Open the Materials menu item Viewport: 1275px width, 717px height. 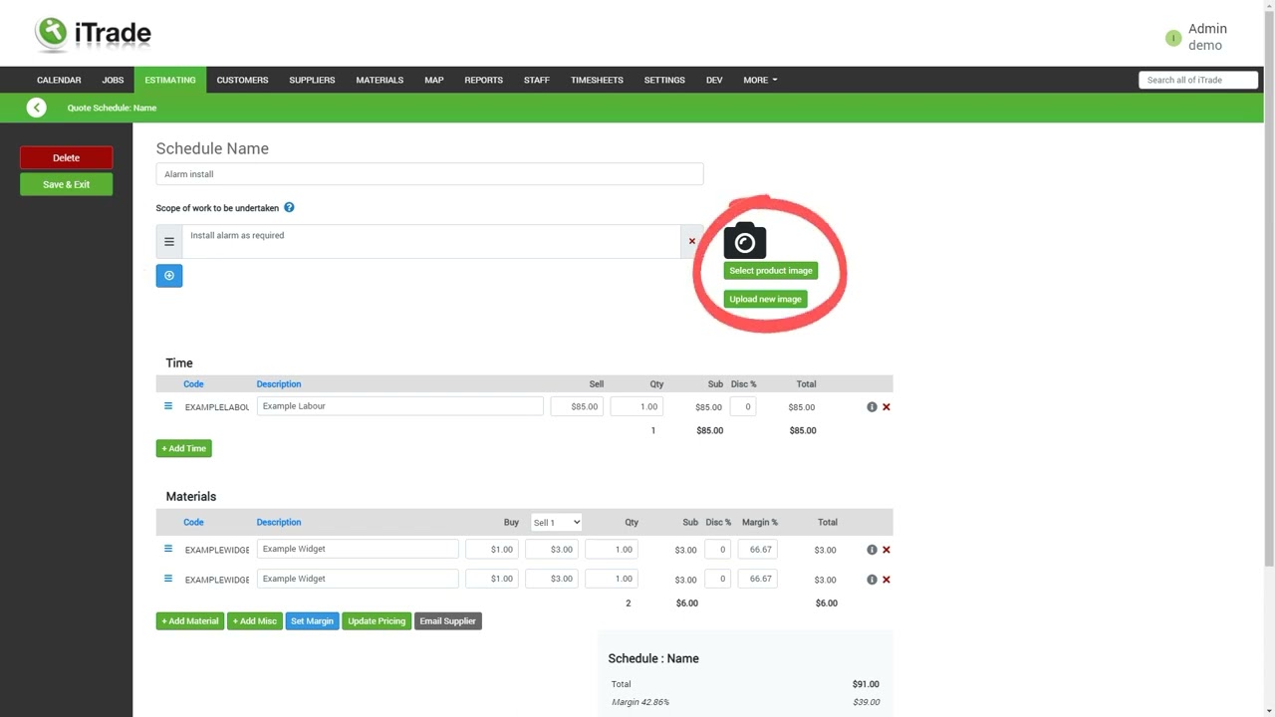(x=380, y=80)
